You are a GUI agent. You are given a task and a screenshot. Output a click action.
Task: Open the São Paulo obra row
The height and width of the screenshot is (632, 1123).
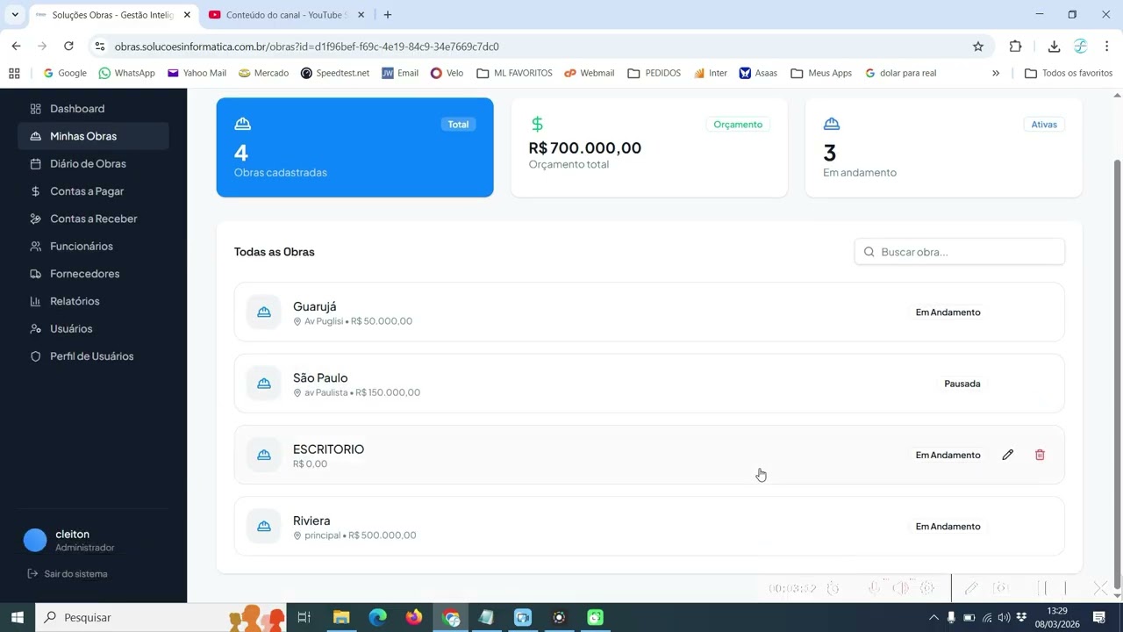click(649, 384)
